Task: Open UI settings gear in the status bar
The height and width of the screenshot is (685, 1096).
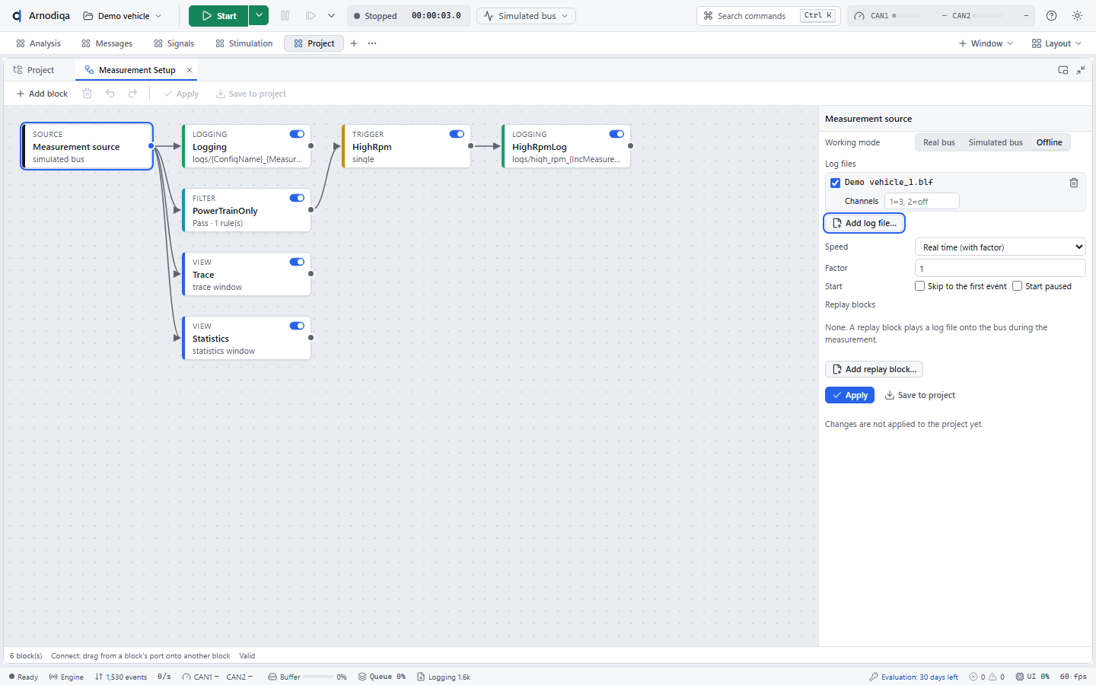Action: [x=1020, y=677]
